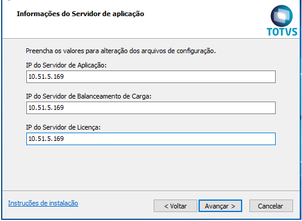Click the 'IP do Servidor de Licença:' label

pyautogui.click(x=63, y=127)
